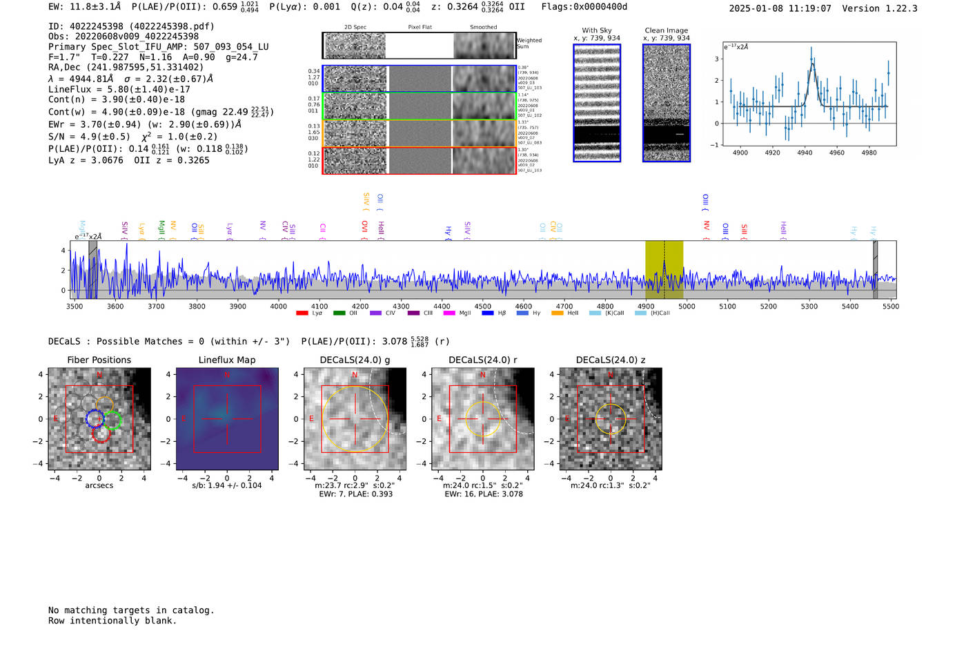Open the Lineflux Map panel
Screen dimensions: 966x658
[x=227, y=419]
